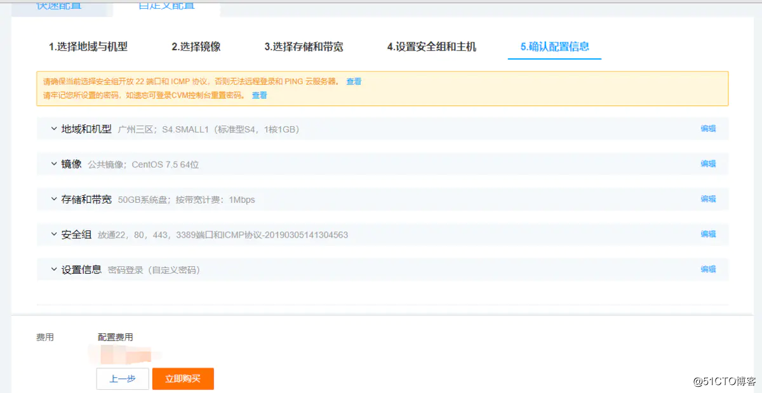Go to step 1.选择地域与机型

pos(88,46)
